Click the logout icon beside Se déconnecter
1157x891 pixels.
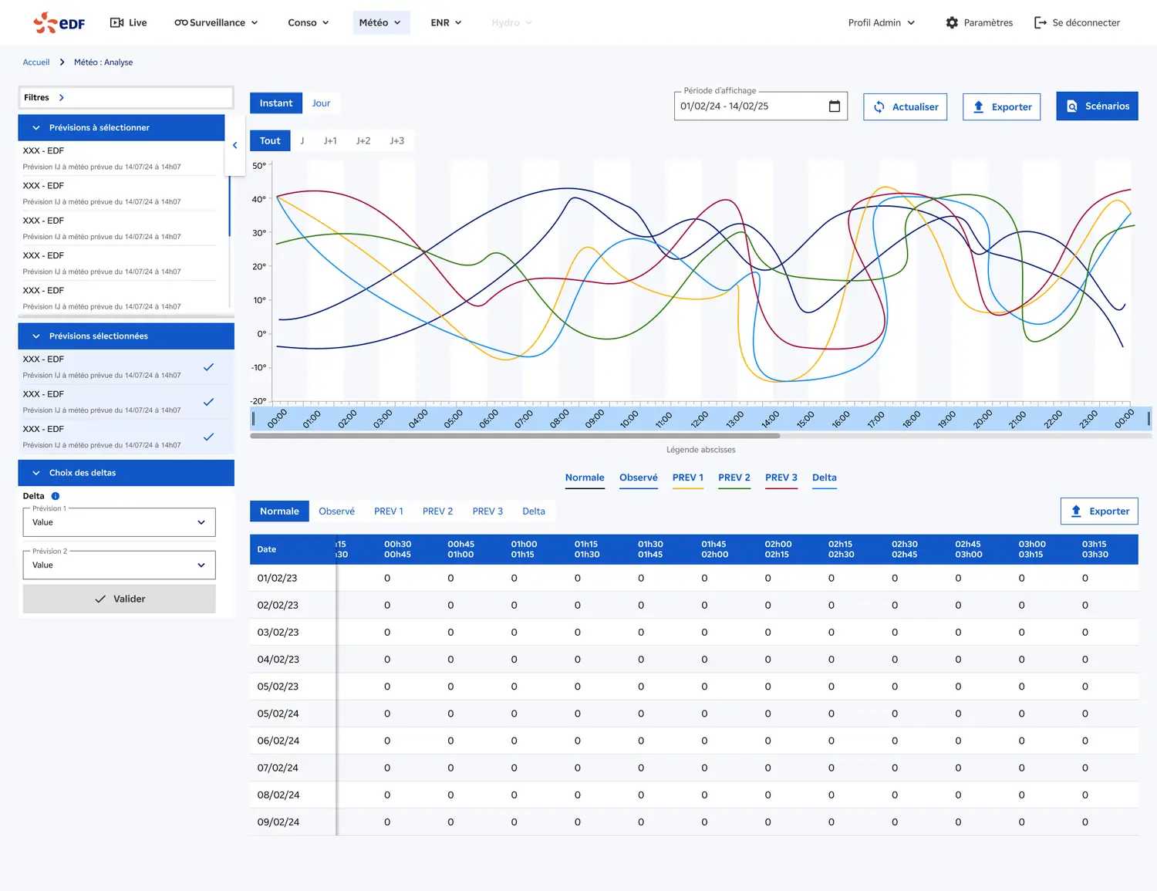coord(1040,23)
